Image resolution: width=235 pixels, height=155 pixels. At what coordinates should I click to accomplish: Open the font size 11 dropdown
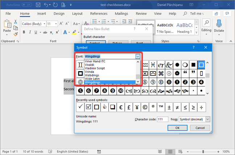pos(56,24)
